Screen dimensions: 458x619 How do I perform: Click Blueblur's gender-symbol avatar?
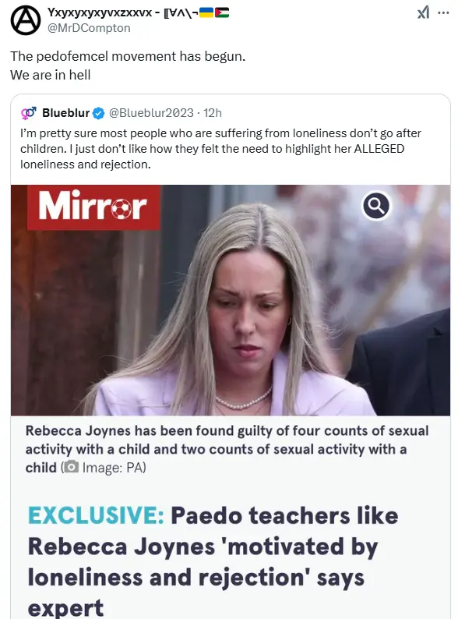pos(29,113)
